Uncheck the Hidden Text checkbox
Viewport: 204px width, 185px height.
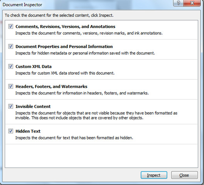[x=11, y=131]
